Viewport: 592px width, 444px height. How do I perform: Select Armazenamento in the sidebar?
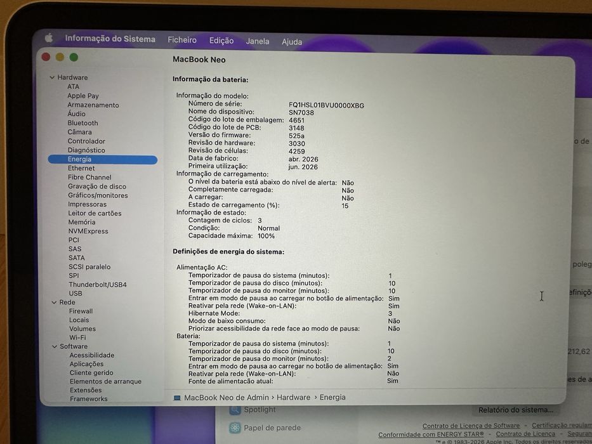[93, 105]
